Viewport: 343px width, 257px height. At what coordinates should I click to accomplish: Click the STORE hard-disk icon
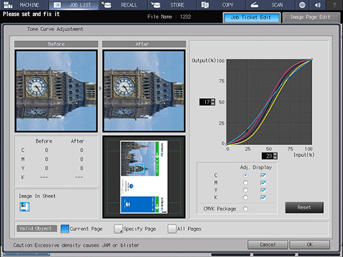pyautogui.click(x=155, y=5)
